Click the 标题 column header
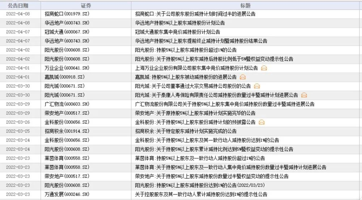This screenshot has height=200, width=362. (x=245, y=6)
